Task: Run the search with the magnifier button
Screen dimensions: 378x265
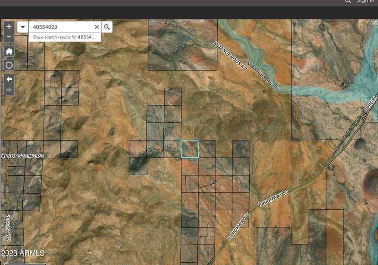Action: 107,27
